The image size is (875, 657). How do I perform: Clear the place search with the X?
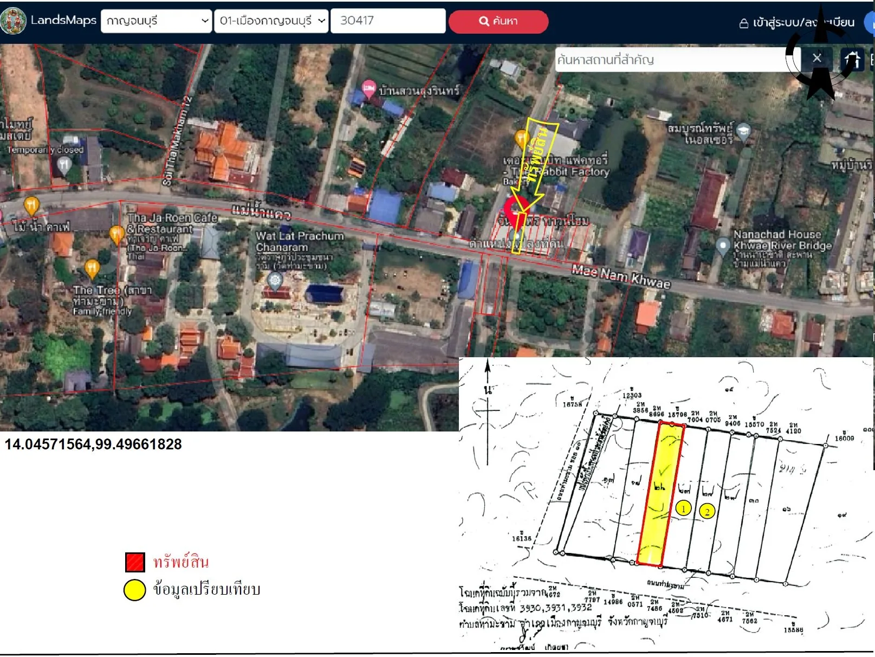click(x=817, y=57)
